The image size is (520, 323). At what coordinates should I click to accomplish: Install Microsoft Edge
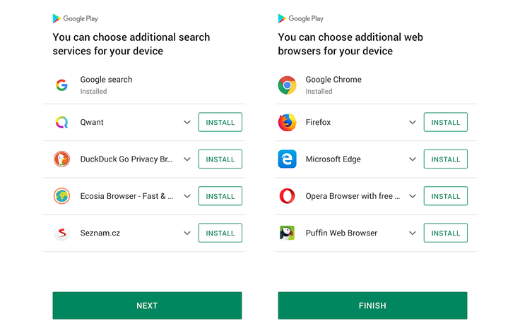(446, 159)
